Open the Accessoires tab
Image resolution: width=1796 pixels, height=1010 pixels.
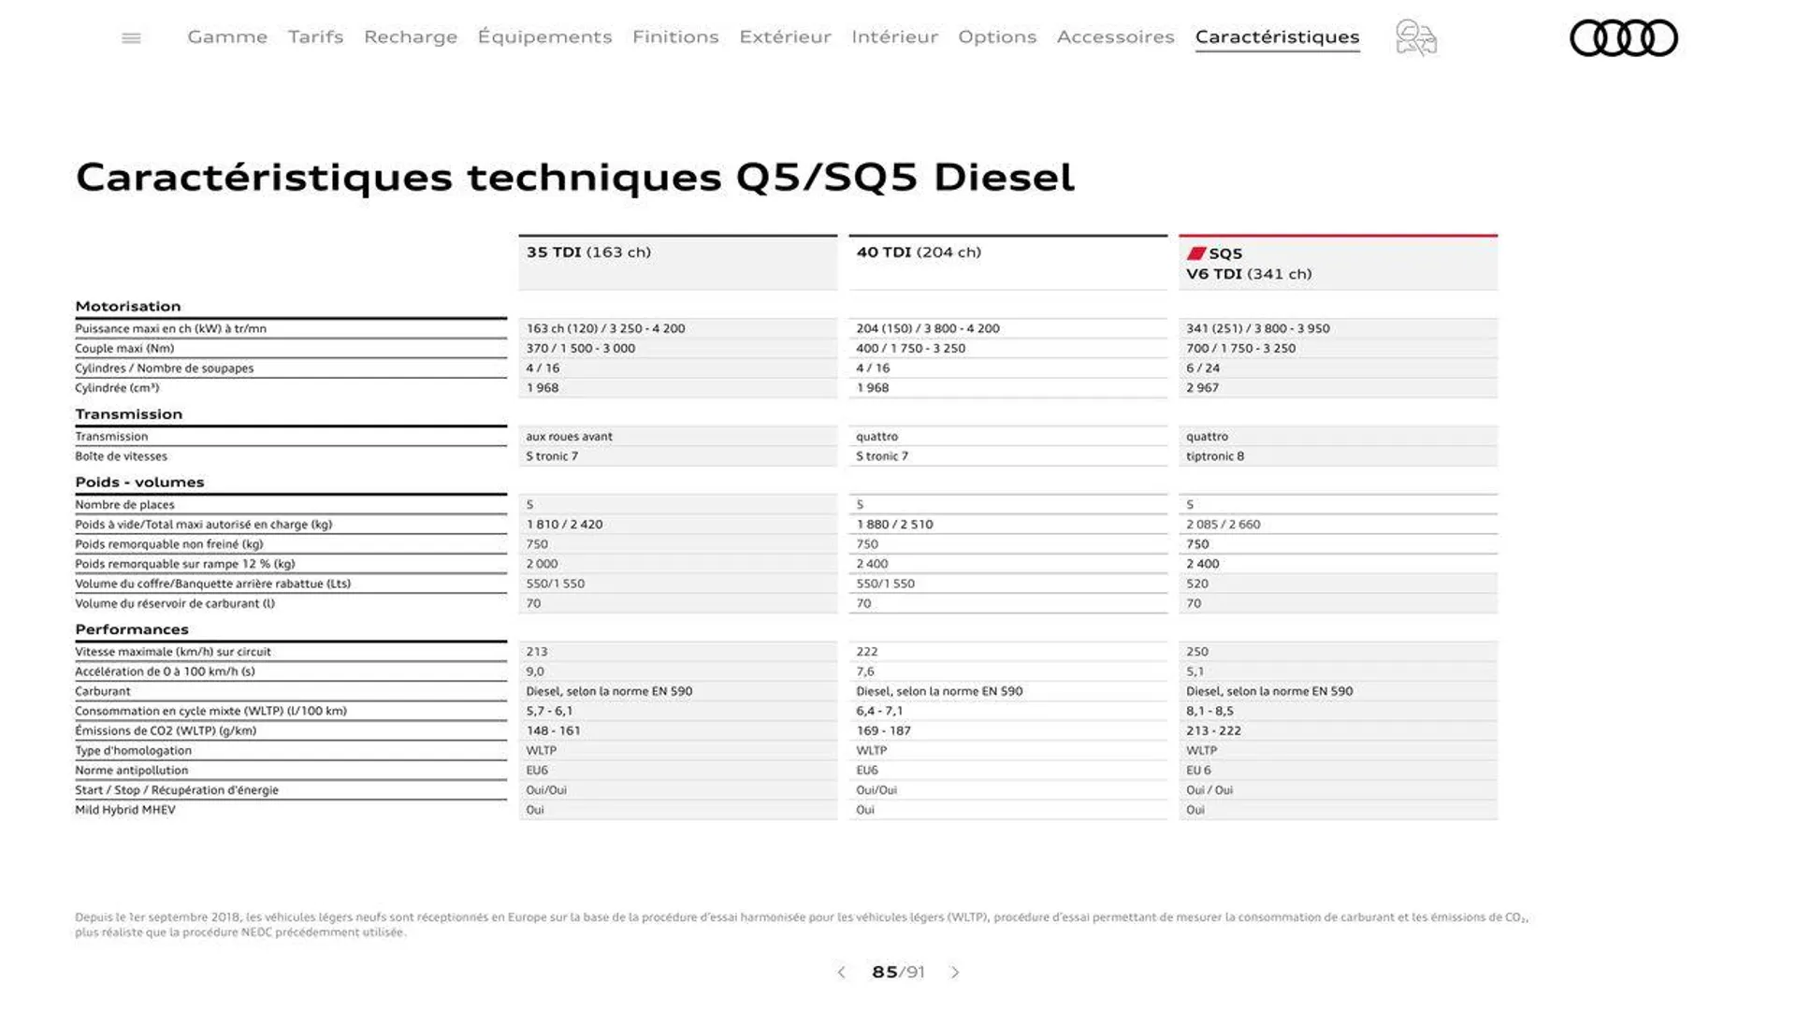coord(1115,36)
